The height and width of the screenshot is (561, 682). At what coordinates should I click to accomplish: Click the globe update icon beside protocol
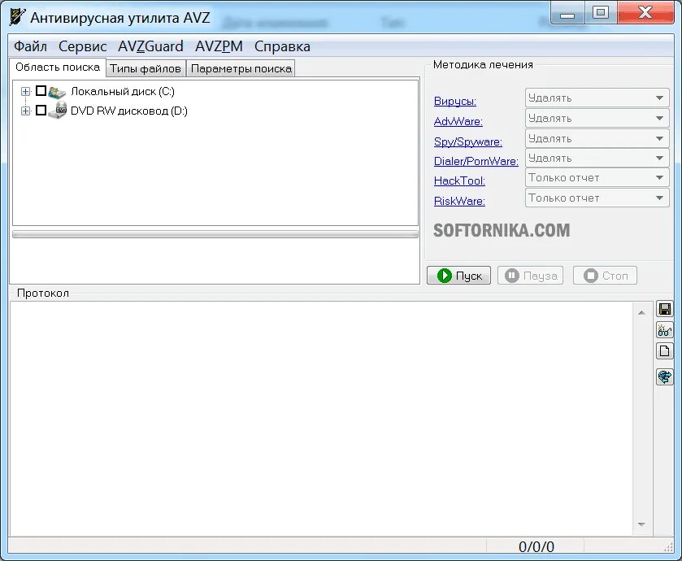pyautogui.click(x=665, y=376)
